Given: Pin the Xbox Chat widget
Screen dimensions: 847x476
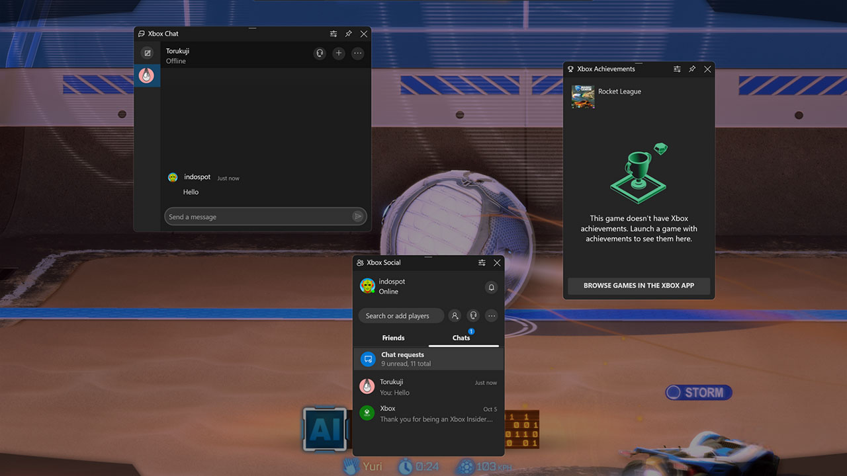Looking at the screenshot, I should point(349,34).
